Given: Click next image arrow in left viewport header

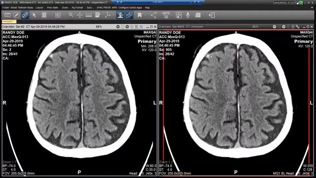Looking at the screenshot, I should (x=127, y=27).
